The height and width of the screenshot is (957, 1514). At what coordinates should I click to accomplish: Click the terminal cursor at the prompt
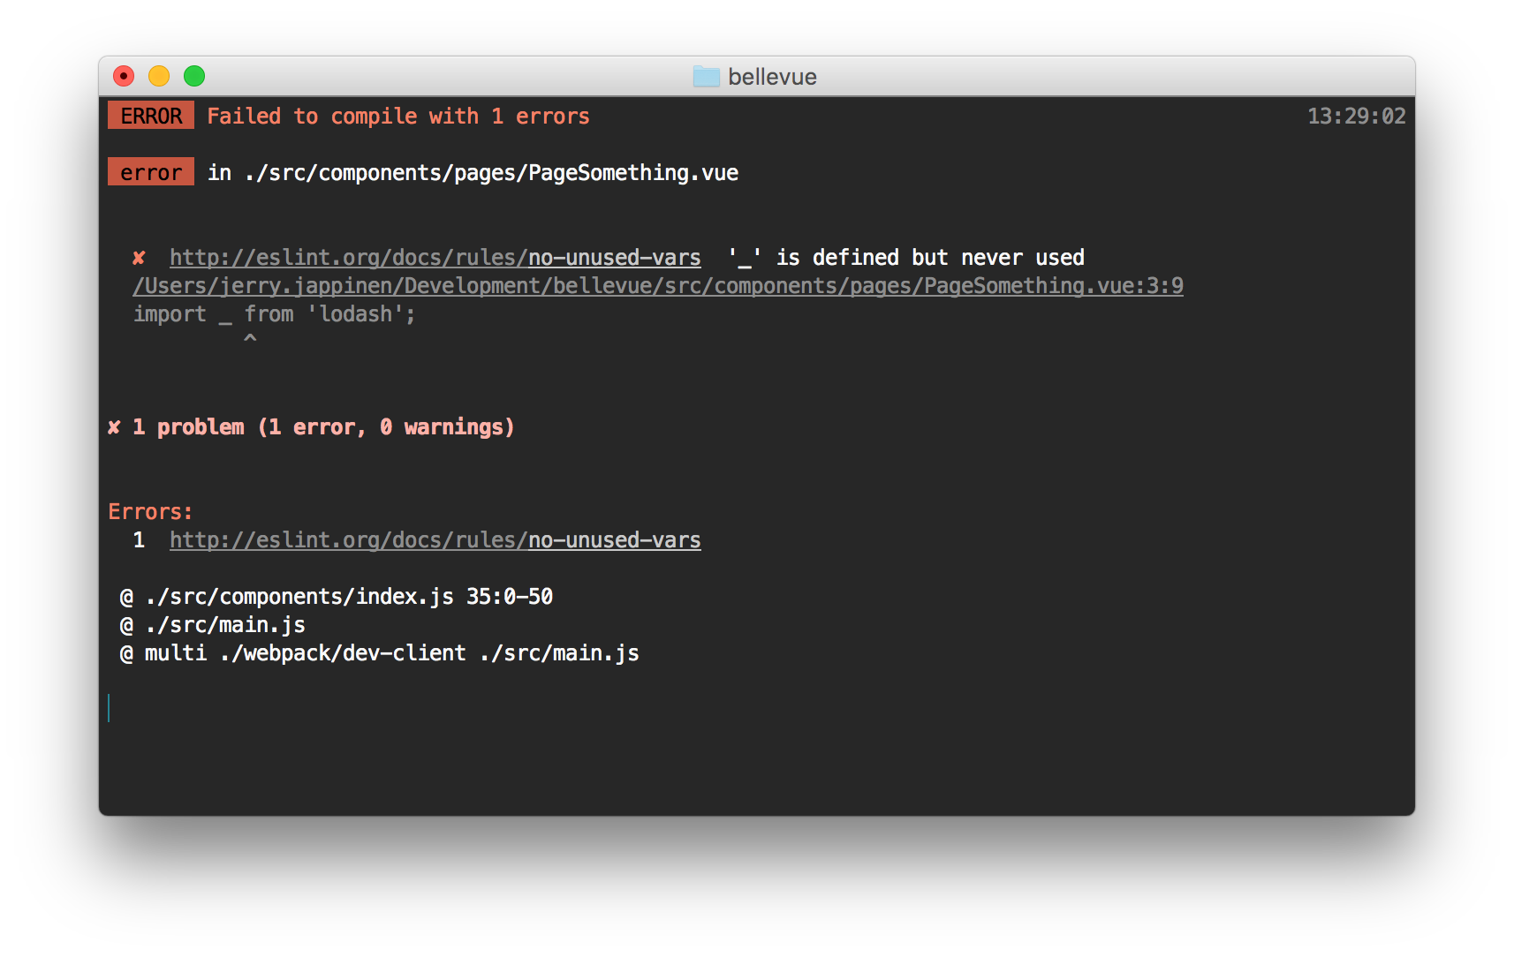coord(109,708)
